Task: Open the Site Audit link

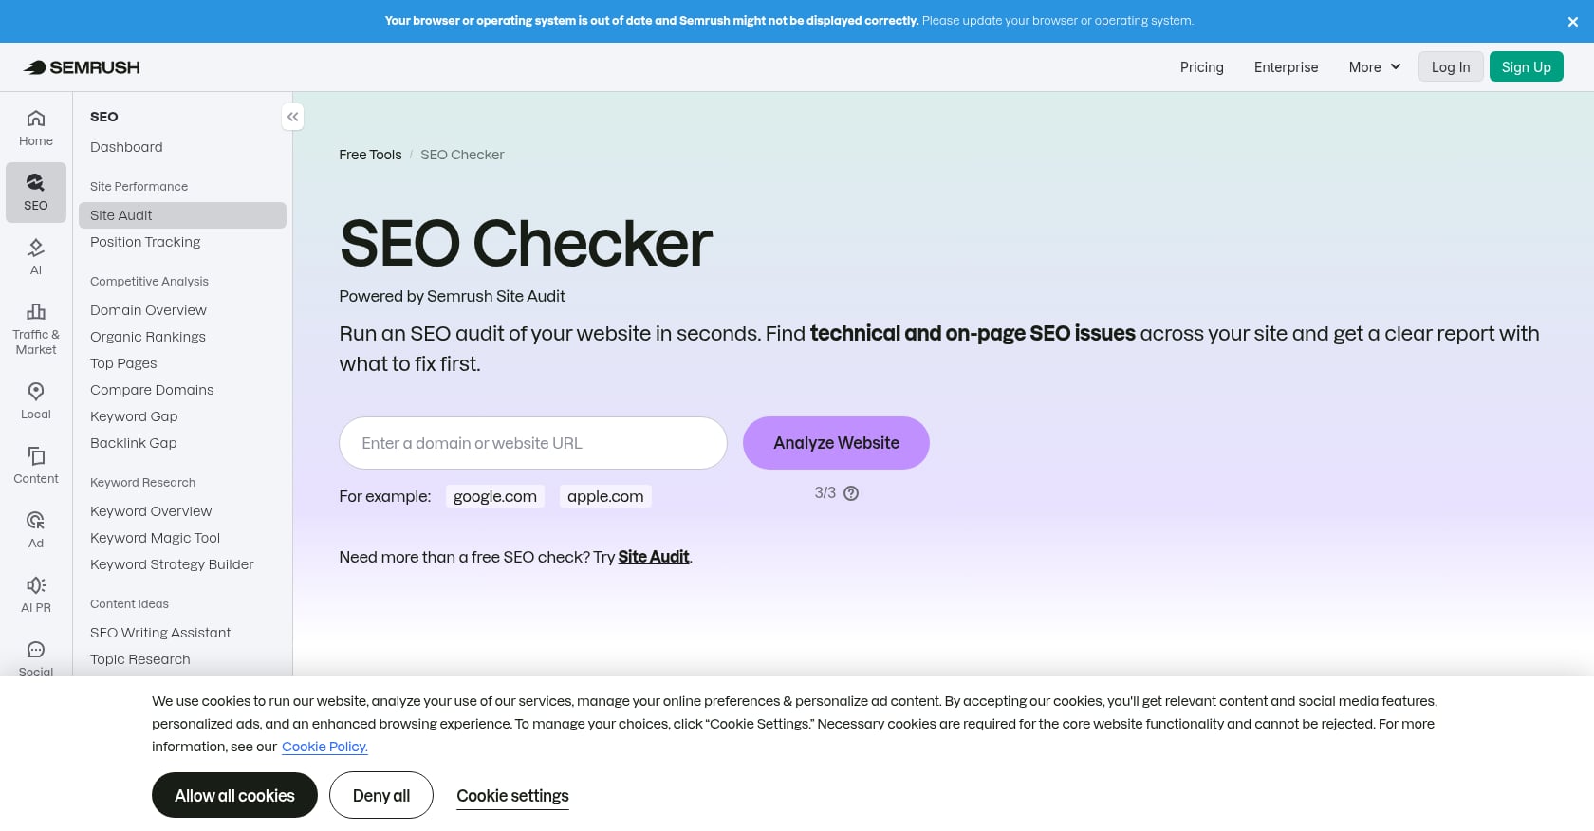Action: 654,557
